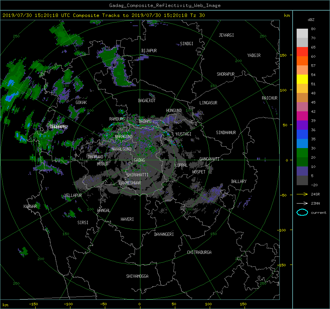Click the '-150' tick on bottom axis
The width and height of the screenshot is (330, 309).
coord(33,304)
